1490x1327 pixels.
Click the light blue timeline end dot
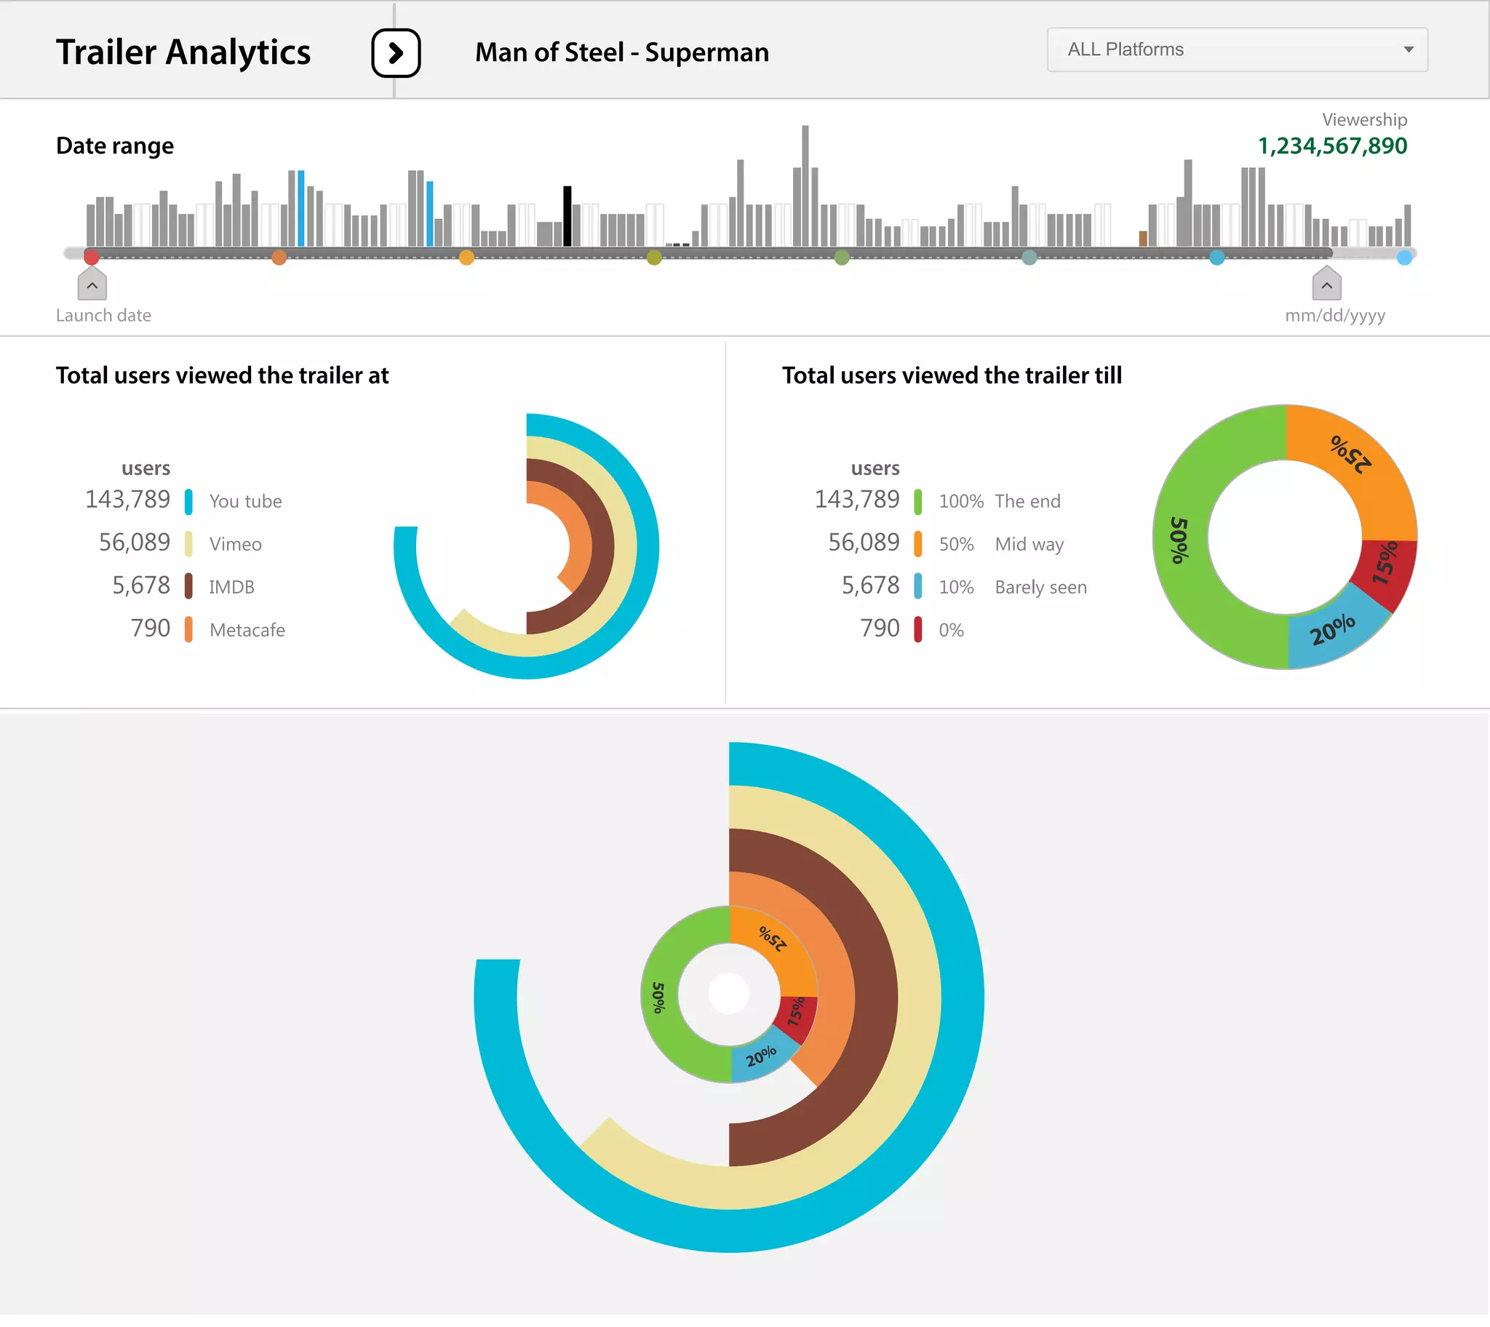[1404, 257]
